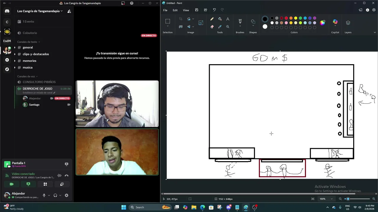378x212 pixels.
Task: Collapse Canales de texto category
Action: point(28,42)
